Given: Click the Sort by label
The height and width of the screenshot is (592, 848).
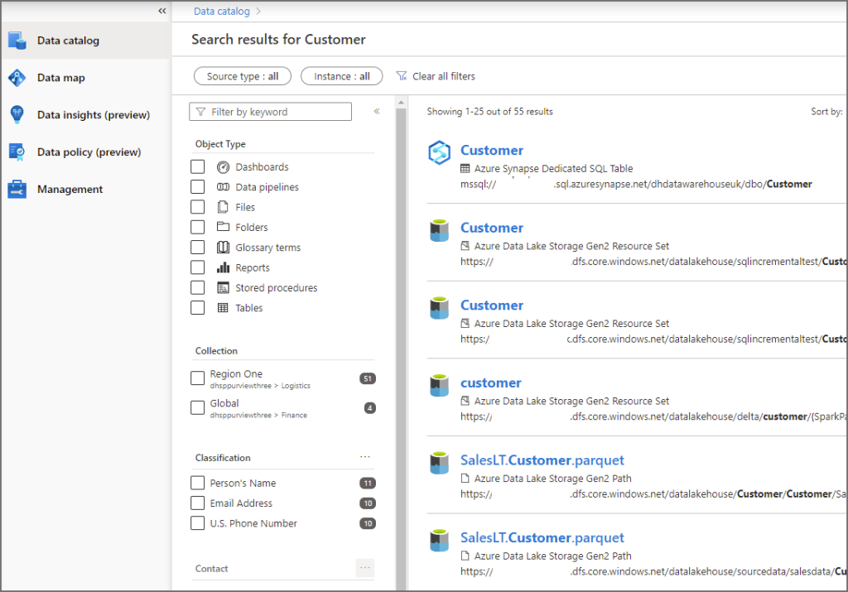Looking at the screenshot, I should click(826, 112).
